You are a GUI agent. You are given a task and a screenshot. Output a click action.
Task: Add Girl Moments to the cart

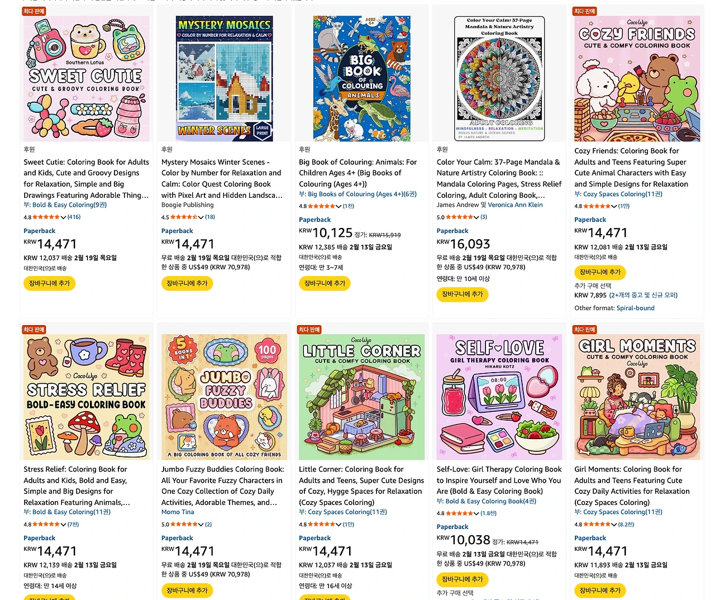point(600,591)
